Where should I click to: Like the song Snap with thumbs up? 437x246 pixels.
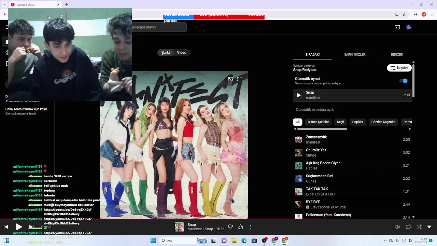[241, 227]
